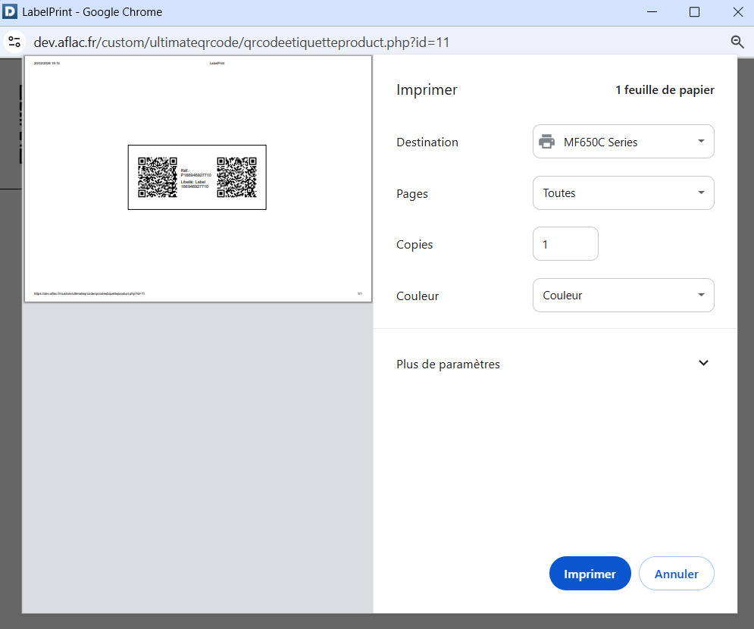754x629 pixels.
Task: Maximize the LabelPrint Chrome window
Action: (694, 12)
